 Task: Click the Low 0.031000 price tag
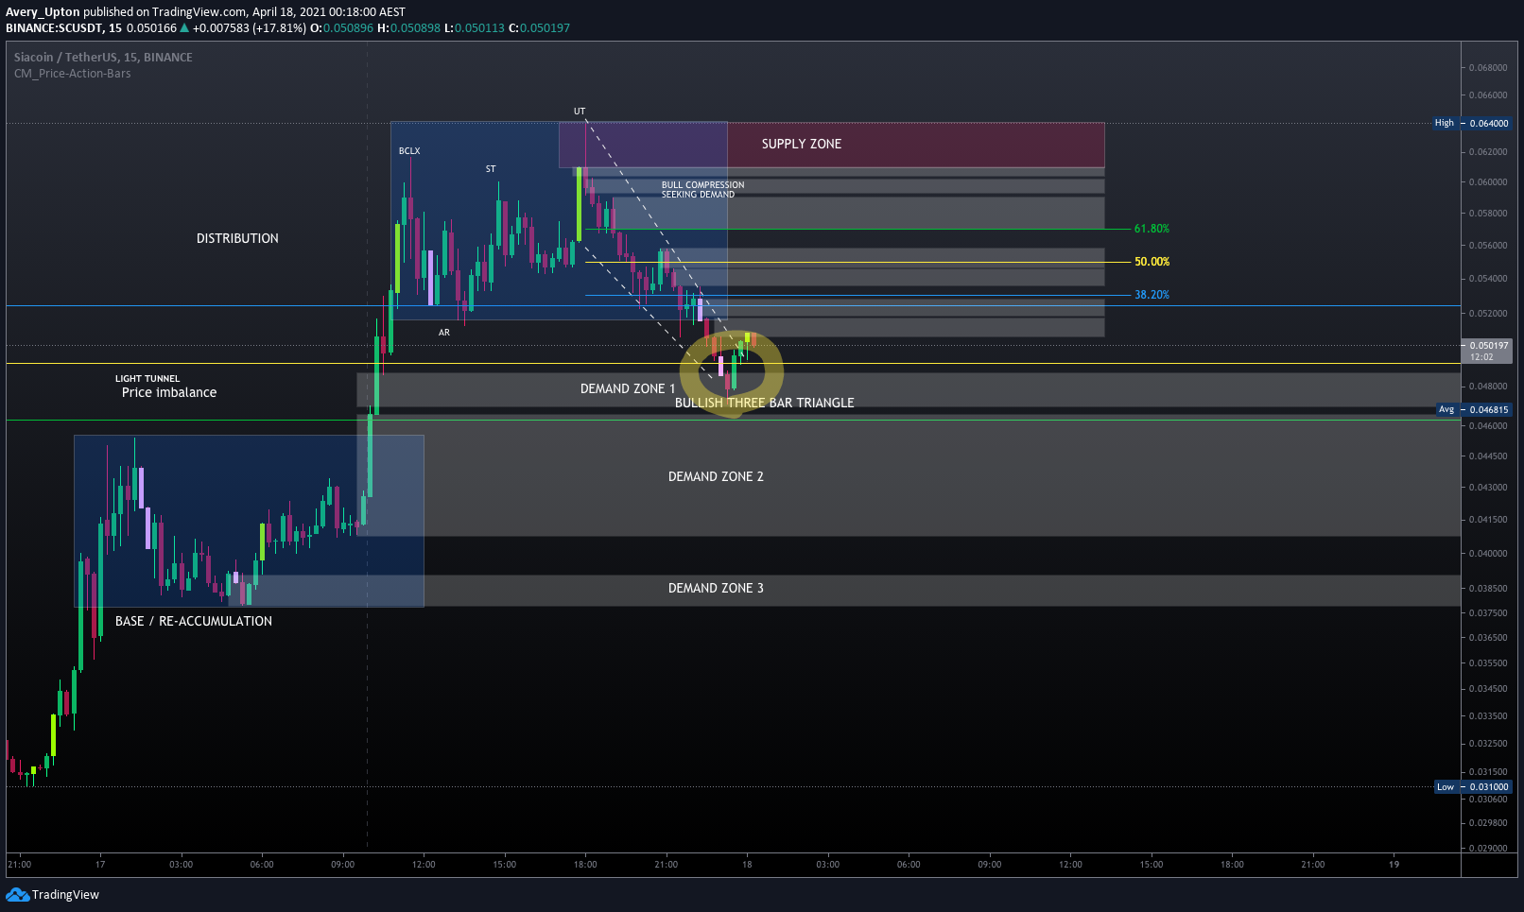click(x=1473, y=786)
